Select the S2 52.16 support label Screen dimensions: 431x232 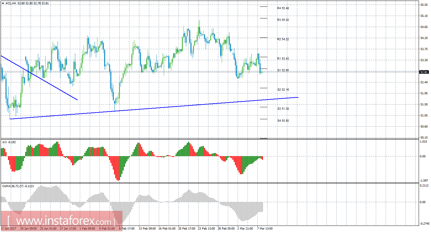coord(283,90)
